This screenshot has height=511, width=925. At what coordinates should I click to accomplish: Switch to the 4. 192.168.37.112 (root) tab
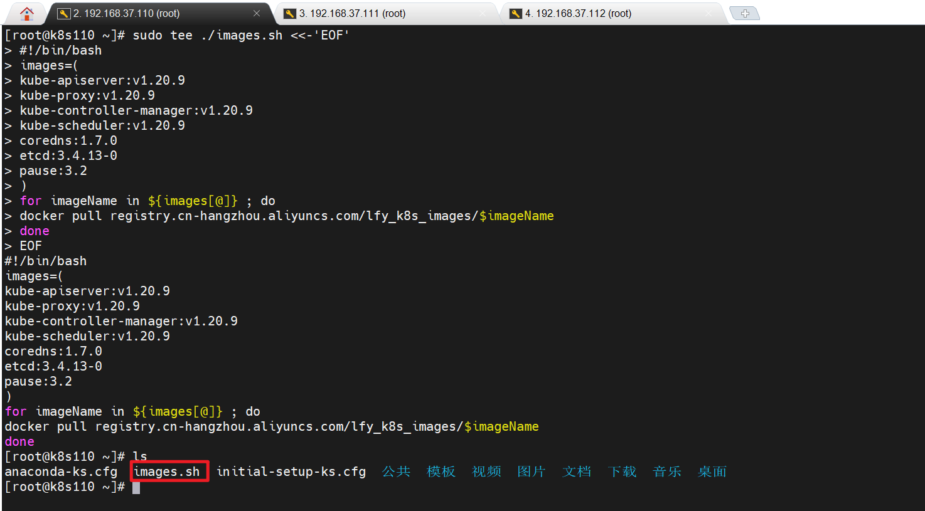click(578, 13)
